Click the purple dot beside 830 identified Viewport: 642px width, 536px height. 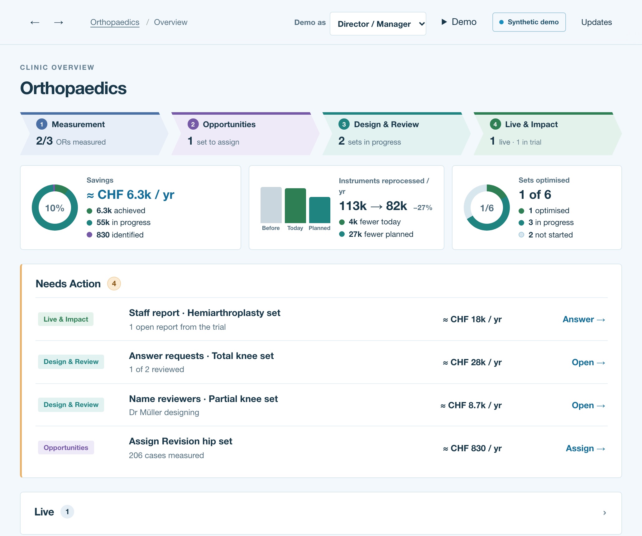click(89, 235)
